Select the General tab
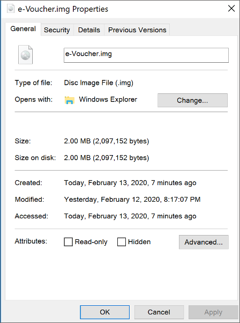 (23, 29)
